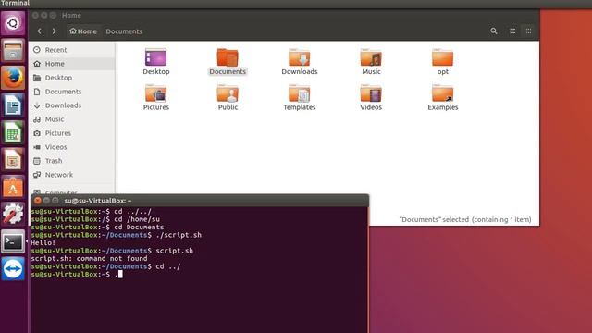The height and width of the screenshot is (333, 592).
Task: Select the Downloads folder icon in the file pane
Action: (300, 57)
